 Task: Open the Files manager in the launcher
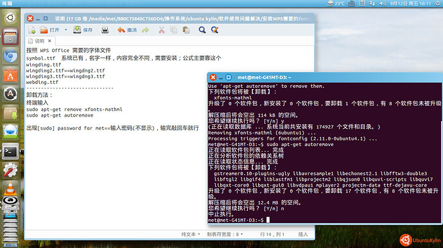click(10, 37)
